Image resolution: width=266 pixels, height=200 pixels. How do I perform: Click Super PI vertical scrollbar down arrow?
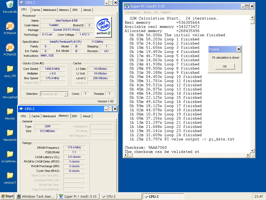pos(252,151)
